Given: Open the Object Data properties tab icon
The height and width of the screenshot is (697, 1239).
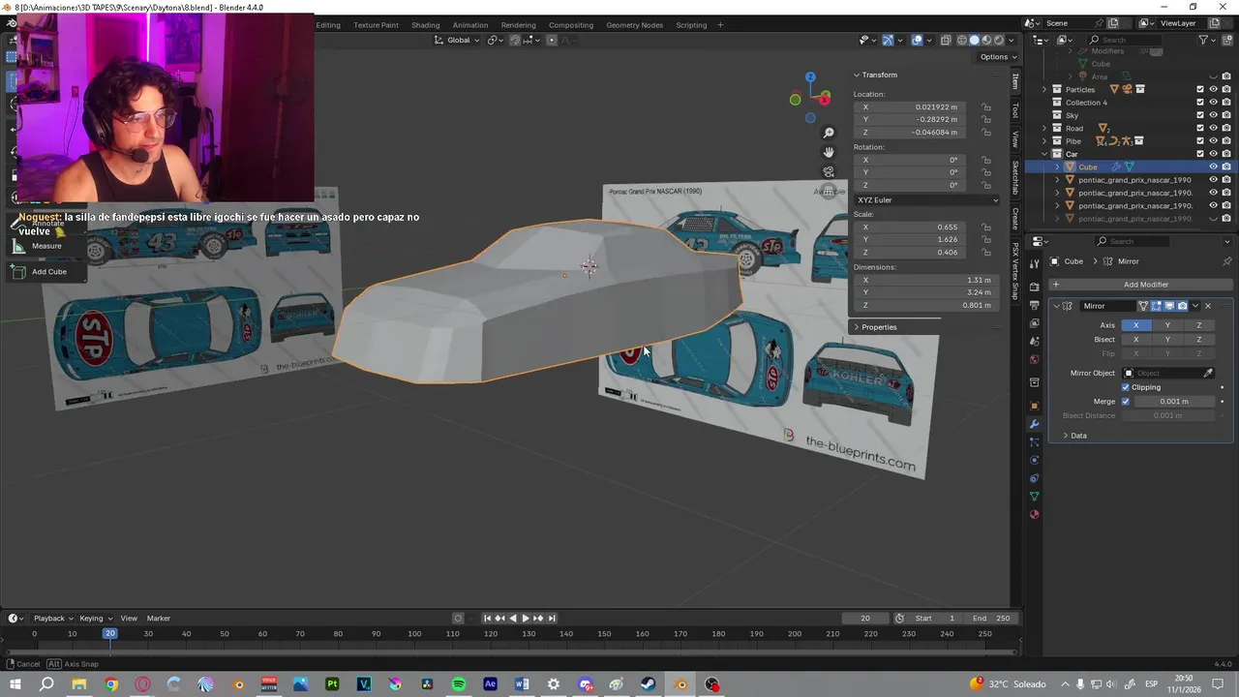Looking at the screenshot, I should [x=1034, y=497].
